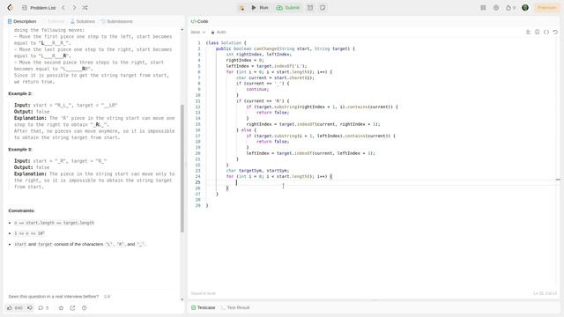Click the 'continue;' statement on line 9
The width and height of the screenshot is (564, 317).
click(257, 90)
